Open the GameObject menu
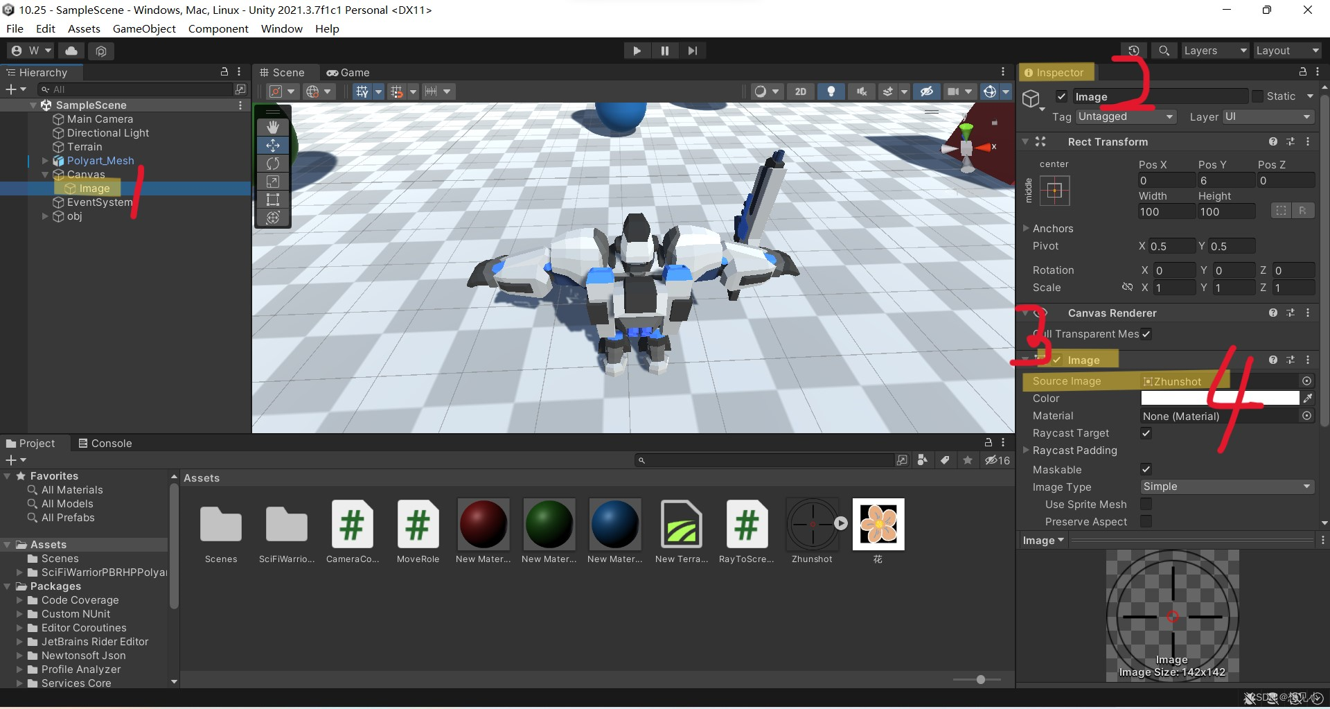 [144, 28]
